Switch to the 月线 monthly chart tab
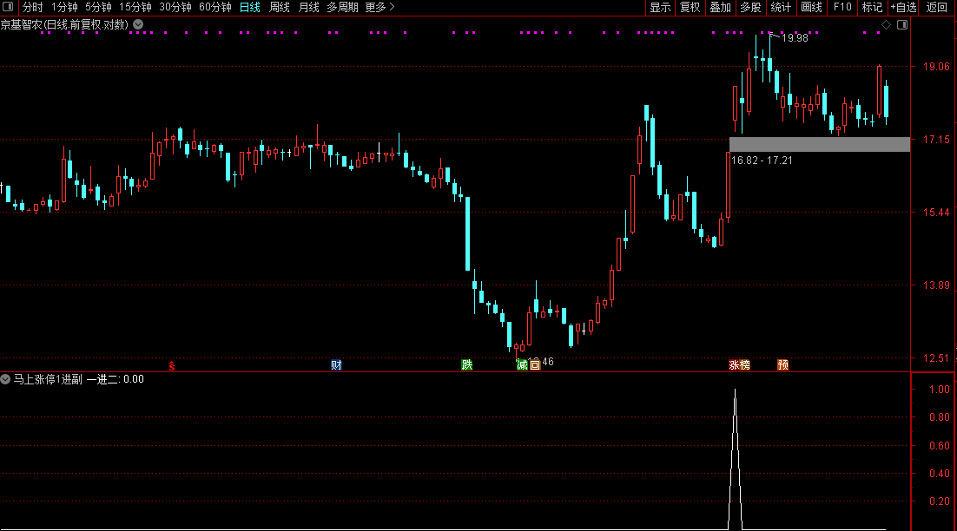 [309, 7]
